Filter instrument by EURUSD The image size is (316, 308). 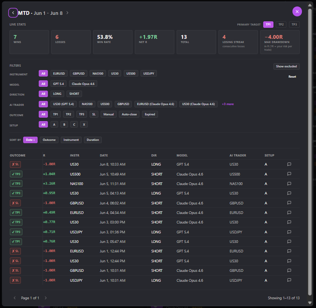click(x=59, y=73)
